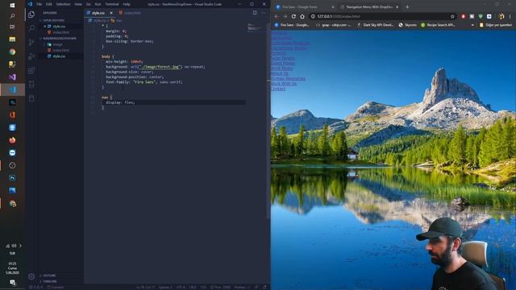
Task: Select the Navigation Menu With DropDown tab
Action: click(369, 7)
